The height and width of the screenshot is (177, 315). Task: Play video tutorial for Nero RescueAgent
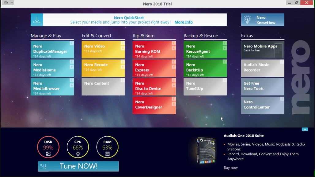(x=225, y=48)
